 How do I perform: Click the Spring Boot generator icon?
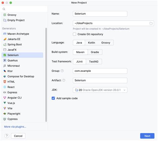click(x=5, y=45)
